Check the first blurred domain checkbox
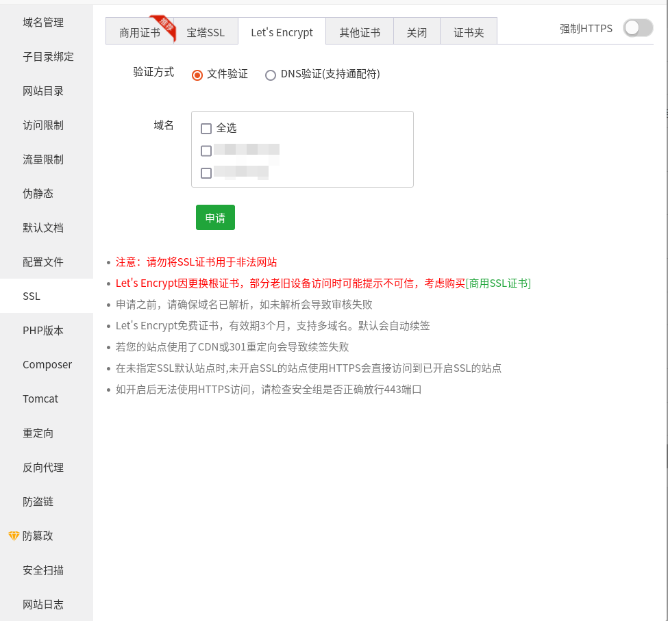This screenshot has height=621, width=668. coord(206,151)
